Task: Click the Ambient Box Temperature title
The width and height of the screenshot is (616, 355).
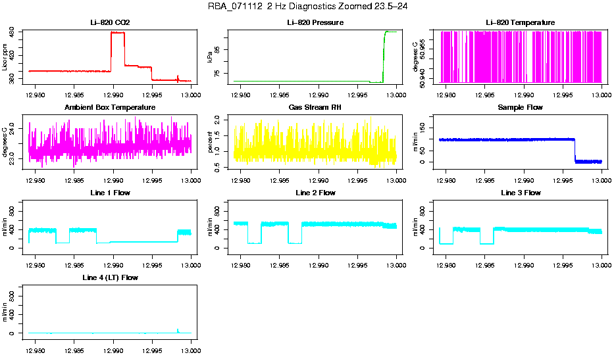Action: (x=110, y=107)
